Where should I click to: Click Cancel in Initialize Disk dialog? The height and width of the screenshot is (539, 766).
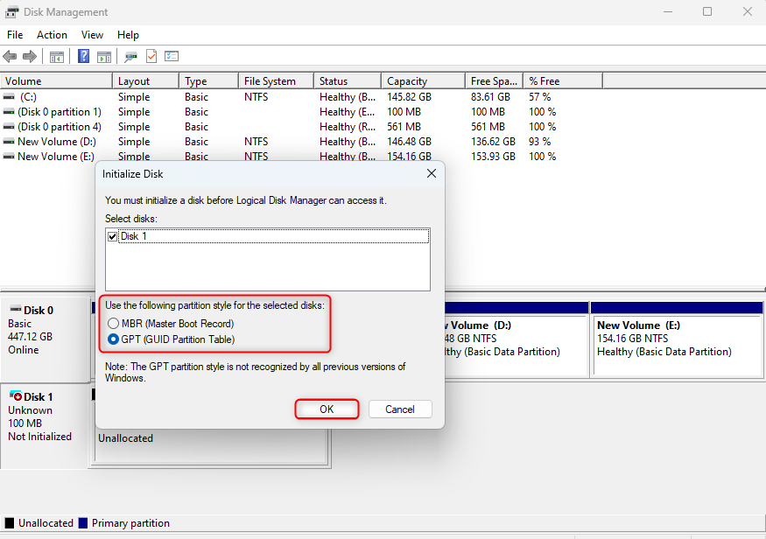tap(400, 409)
